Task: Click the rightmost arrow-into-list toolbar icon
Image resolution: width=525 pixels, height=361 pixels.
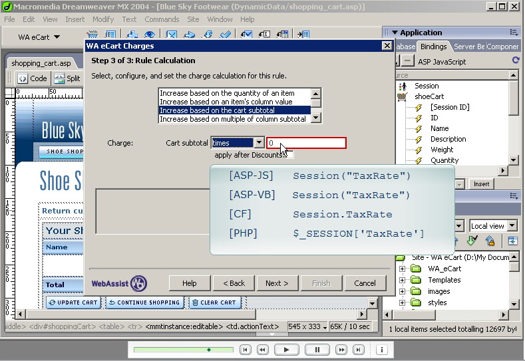Action: pos(303,35)
